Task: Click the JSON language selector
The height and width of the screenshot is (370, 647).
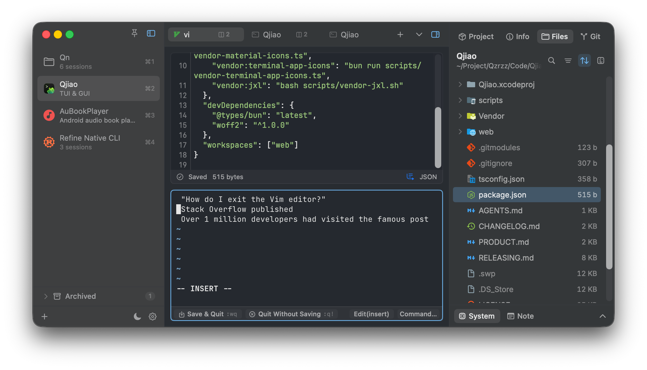Action: click(428, 177)
